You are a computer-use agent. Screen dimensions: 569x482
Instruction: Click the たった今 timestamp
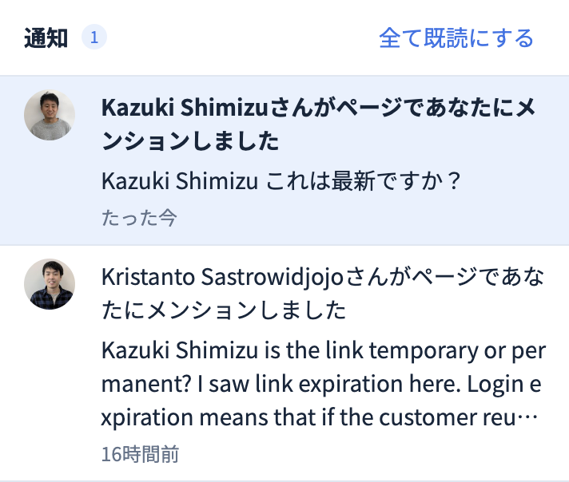click(x=138, y=218)
